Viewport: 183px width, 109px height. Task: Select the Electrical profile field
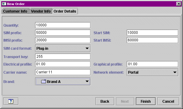coord(63,64)
